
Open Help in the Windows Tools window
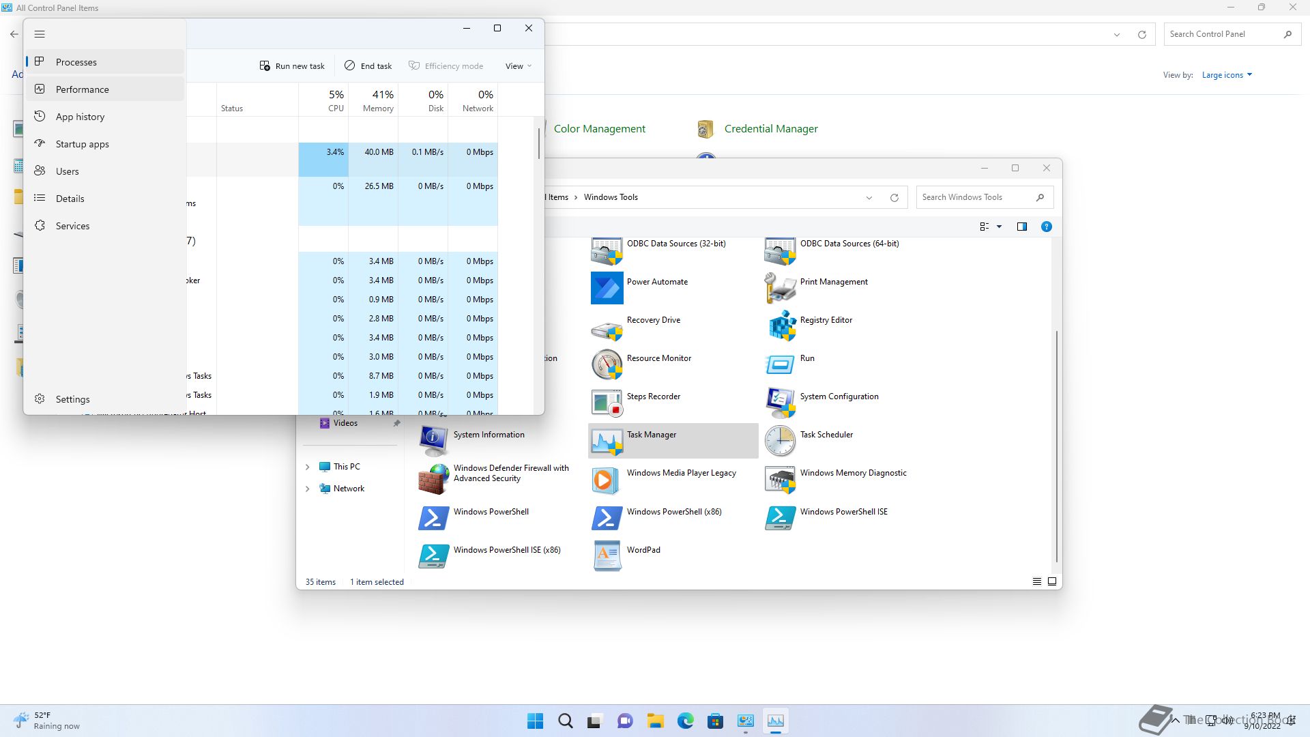[1046, 227]
